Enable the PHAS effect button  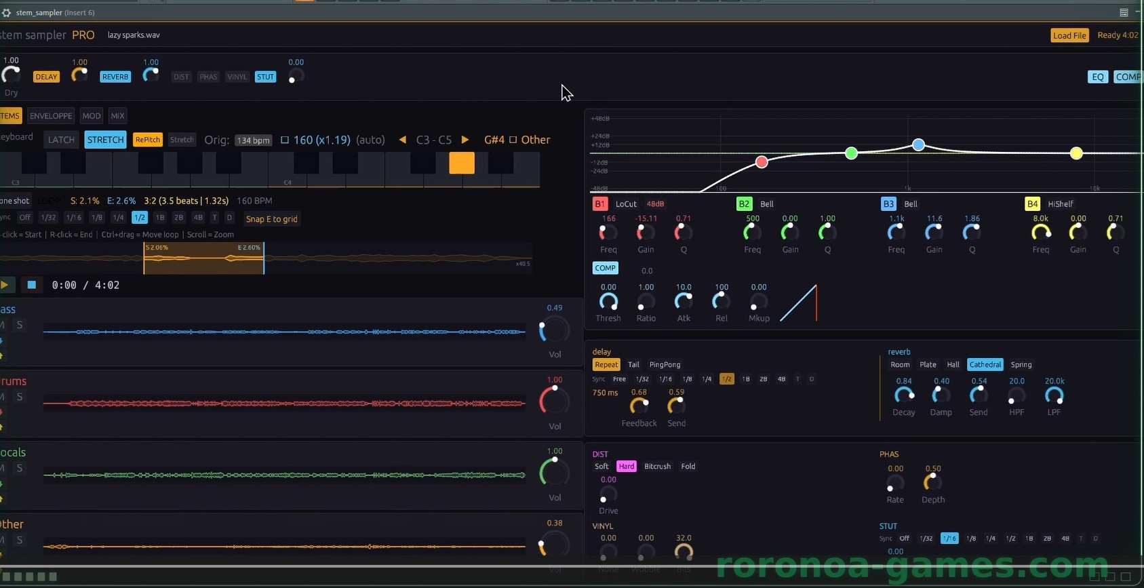tap(208, 77)
